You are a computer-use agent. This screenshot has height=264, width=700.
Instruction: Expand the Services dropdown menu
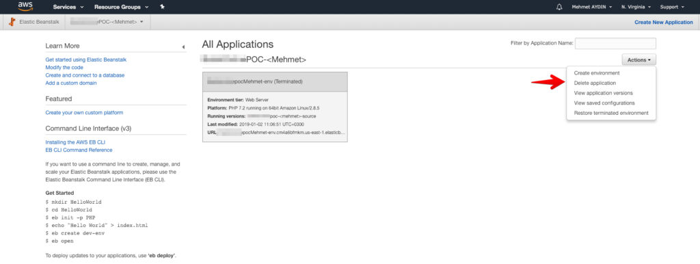pos(68,7)
